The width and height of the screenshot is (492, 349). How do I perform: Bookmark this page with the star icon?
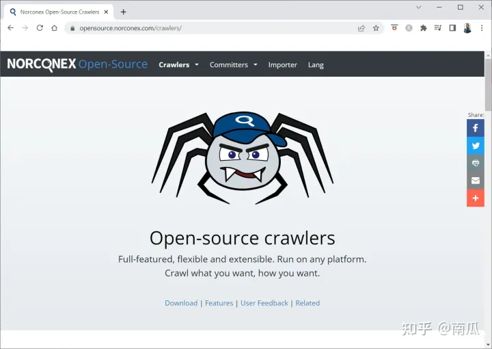click(x=376, y=28)
